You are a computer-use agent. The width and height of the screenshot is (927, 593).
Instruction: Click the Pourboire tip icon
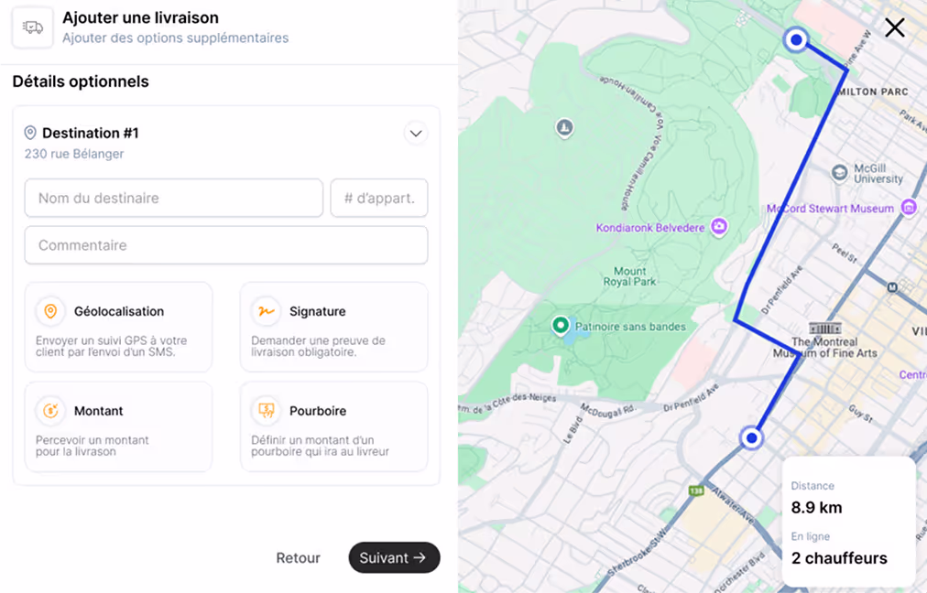[266, 411]
